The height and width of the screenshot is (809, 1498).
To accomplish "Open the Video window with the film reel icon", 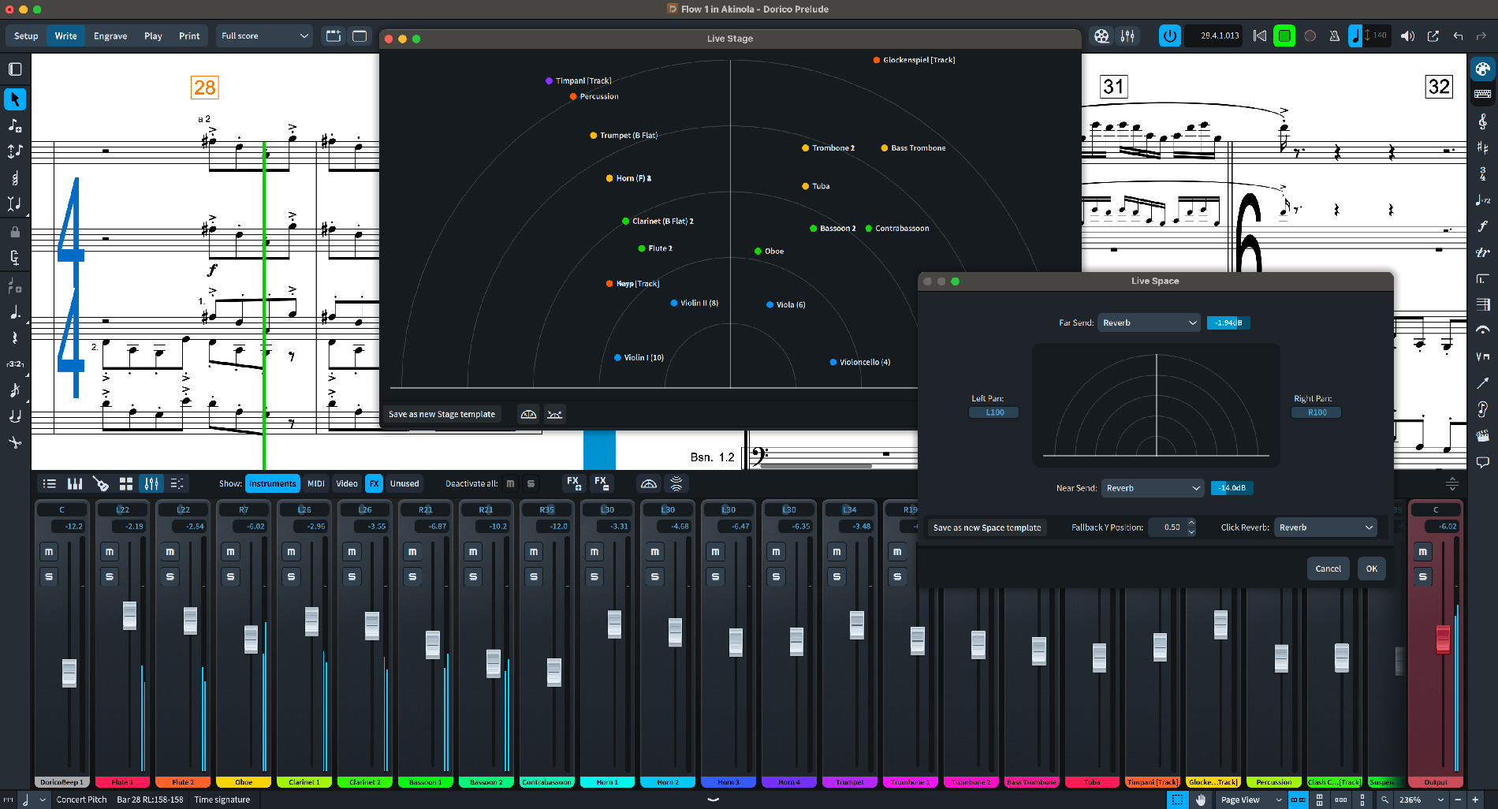I will [1101, 36].
